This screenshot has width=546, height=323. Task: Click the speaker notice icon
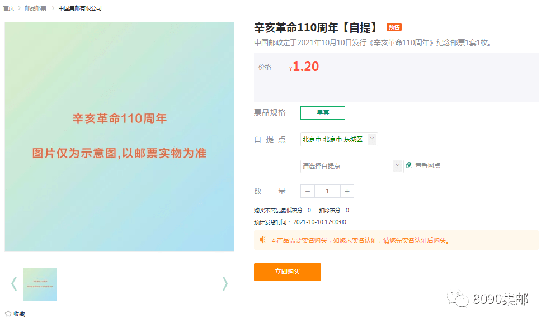point(262,240)
